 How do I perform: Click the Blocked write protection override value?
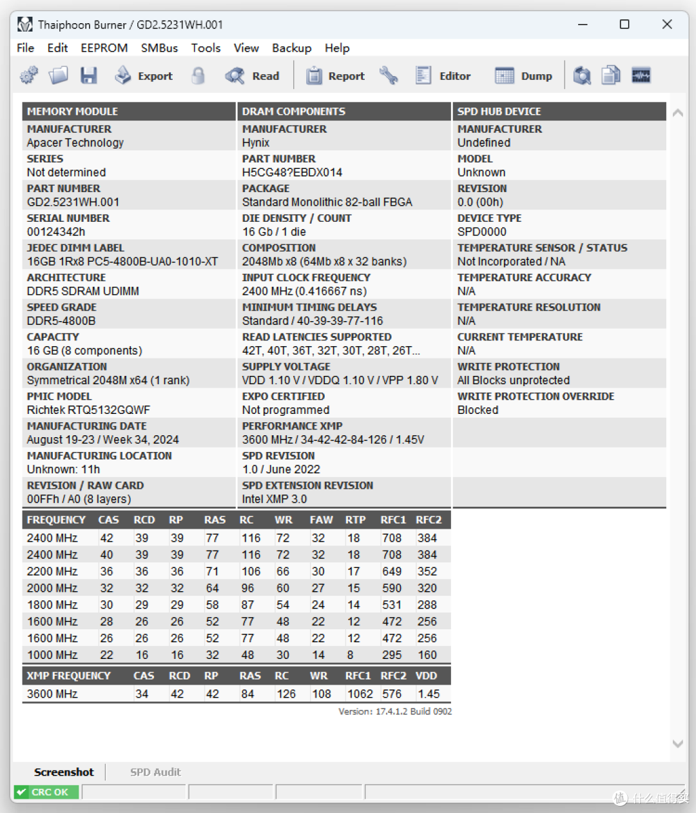click(x=478, y=409)
